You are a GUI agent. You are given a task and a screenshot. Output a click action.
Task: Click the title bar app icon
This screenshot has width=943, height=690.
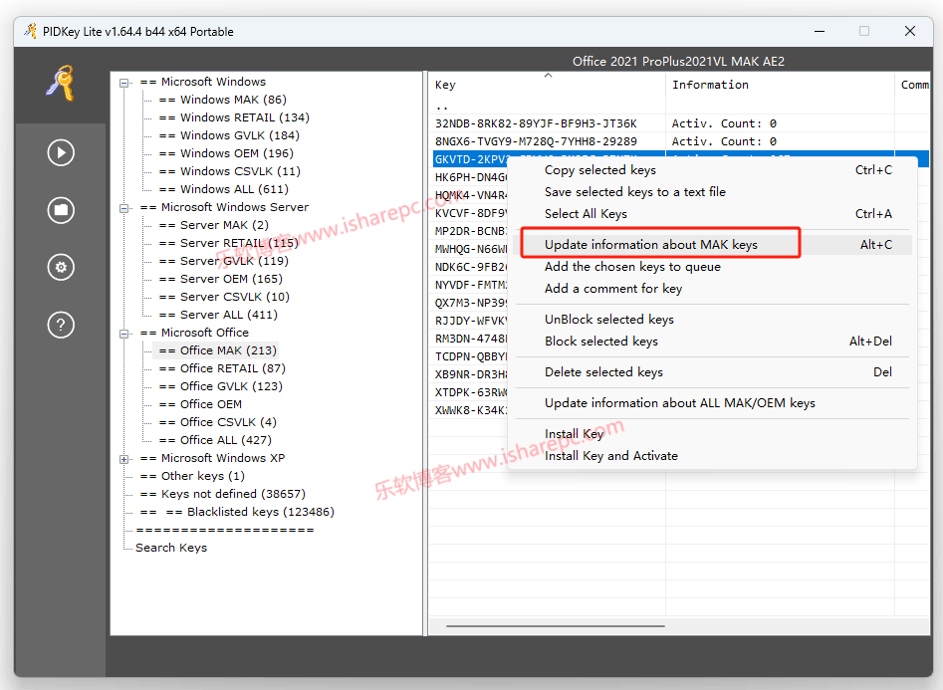pyautogui.click(x=31, y=31)
